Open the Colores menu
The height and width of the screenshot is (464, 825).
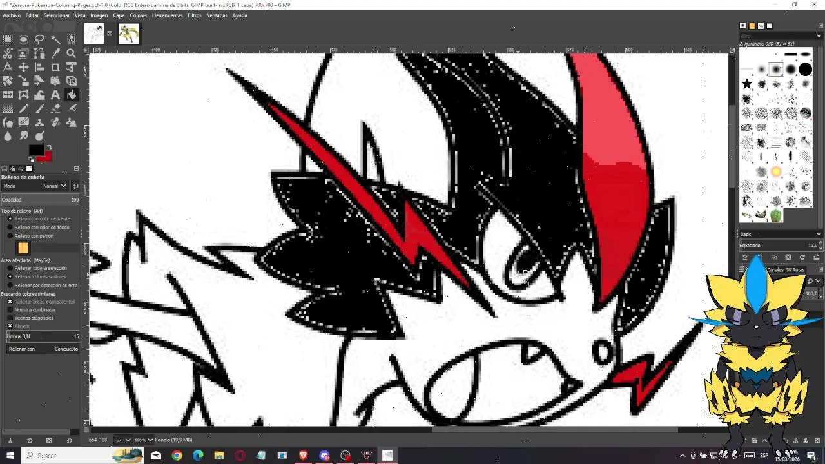coord(139,15)
